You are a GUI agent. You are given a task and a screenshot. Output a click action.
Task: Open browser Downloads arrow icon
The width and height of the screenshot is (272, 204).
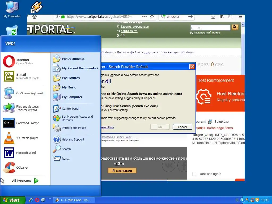click(x=213, y=17)
